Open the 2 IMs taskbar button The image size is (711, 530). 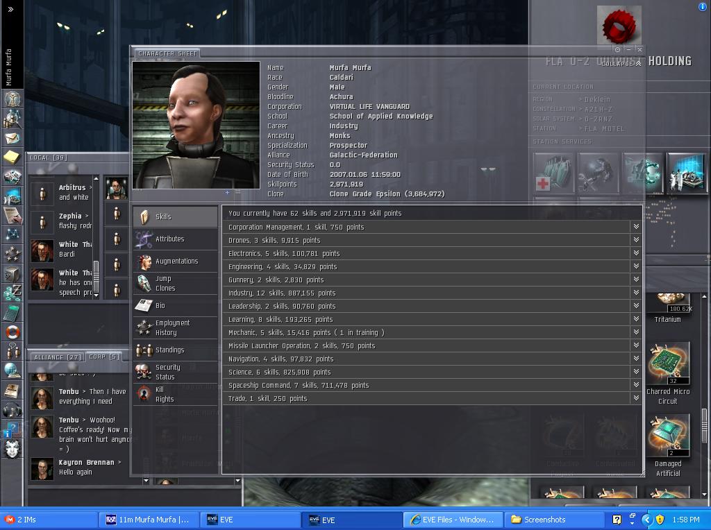pyautogui.click(x=49, y=520)
